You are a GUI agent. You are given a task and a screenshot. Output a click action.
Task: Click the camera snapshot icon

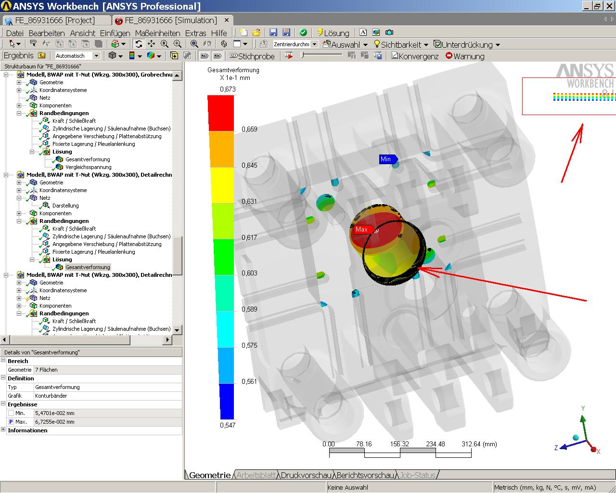click(x=389, y=32)
